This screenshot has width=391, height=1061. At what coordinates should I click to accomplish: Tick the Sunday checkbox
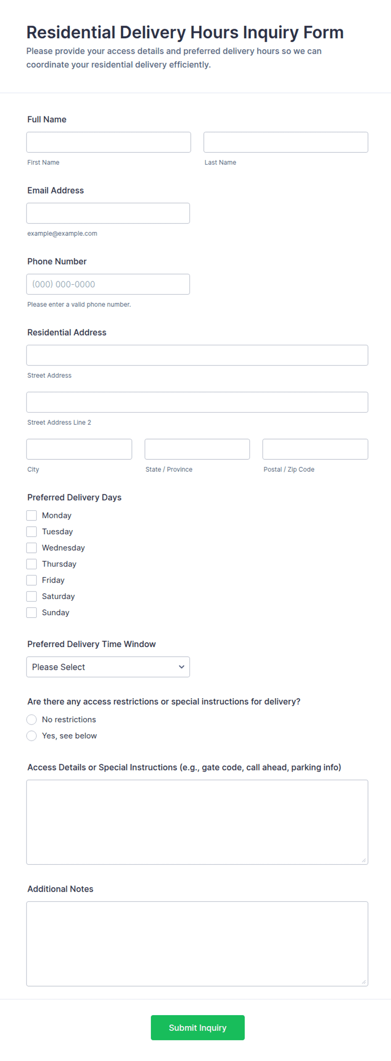tap(32, 613)
